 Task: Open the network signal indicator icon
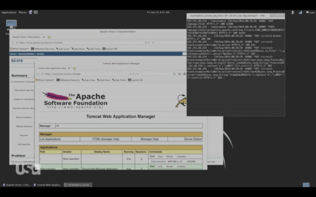(300, 12)
